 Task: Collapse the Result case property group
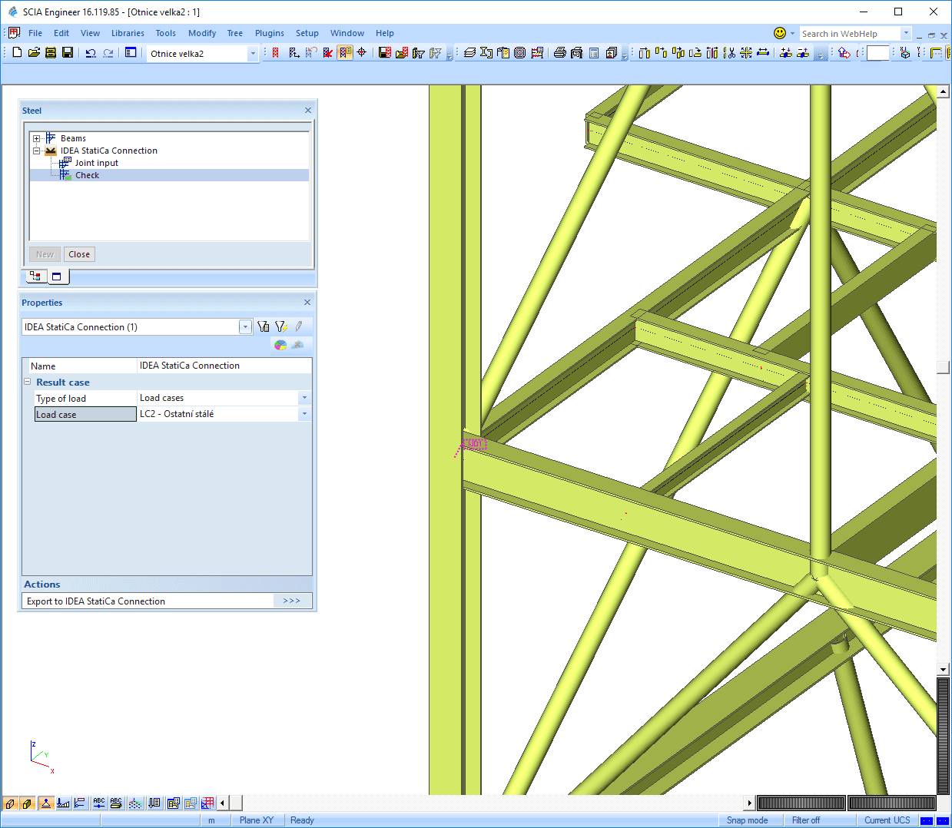(28, 382)
